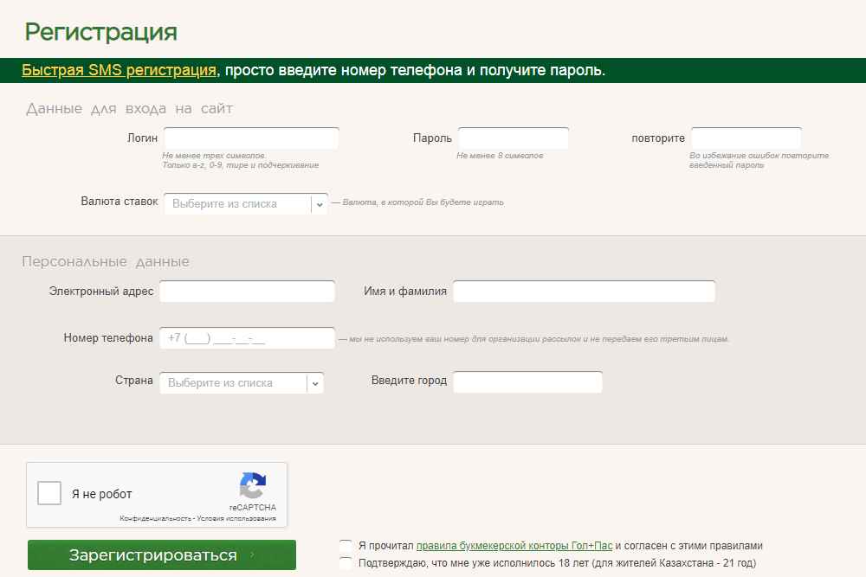Open the Валюта ставок dropdown list

click(237, 204)
